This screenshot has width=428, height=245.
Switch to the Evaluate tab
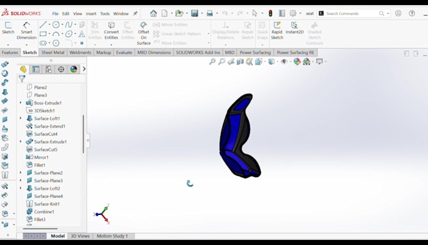[124, 52]
